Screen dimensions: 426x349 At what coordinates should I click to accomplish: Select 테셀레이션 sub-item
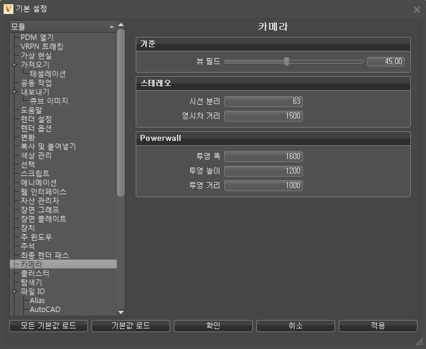coord(47,74)
